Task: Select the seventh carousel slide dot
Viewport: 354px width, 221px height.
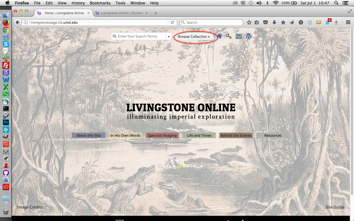Action: (x=201, y=166)
